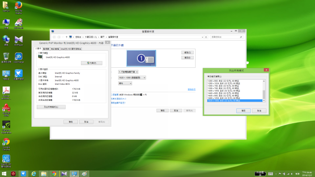
Task: Confirm OK in the List All Modes dialog
Action: pos(243,111)
